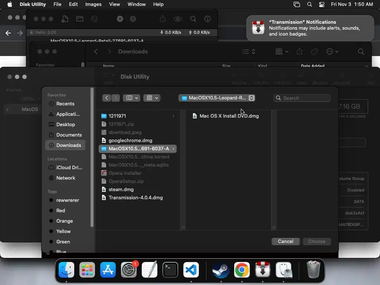Select Applications in the sidebar
Viewport: 380px width, 285px height.
[x=65, y=114]
